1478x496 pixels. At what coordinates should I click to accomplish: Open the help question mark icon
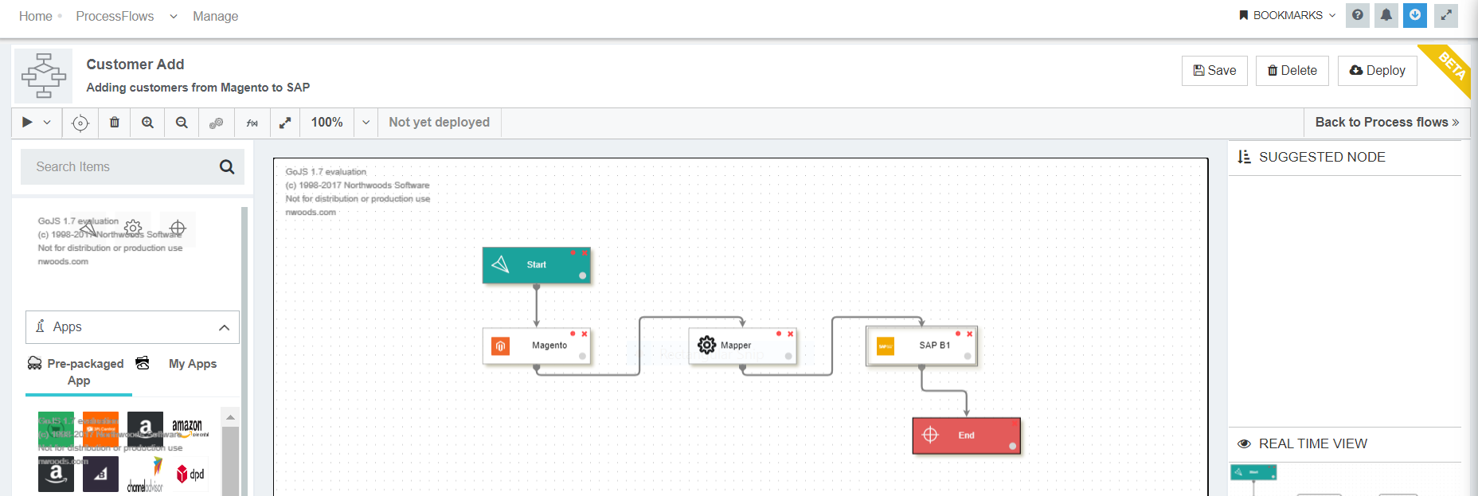click(x=1358, y=15)
